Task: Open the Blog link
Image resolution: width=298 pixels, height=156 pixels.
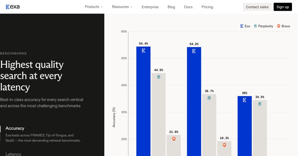Action: coord(171,7)
